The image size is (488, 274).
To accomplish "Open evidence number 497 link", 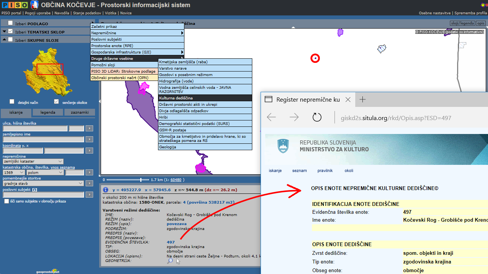I will [170, 242].
